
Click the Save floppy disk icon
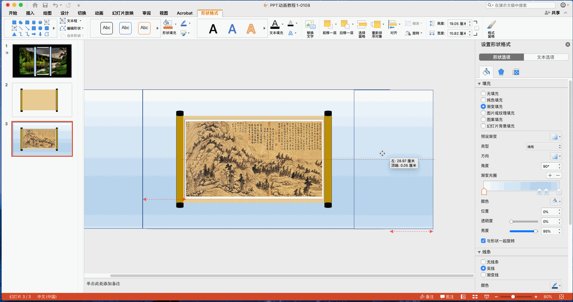coord(45,5)
